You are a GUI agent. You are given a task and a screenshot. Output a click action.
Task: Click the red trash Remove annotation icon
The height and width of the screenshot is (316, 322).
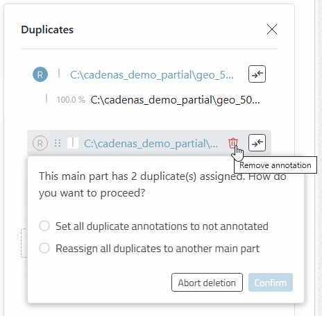[x=233, y=143]
